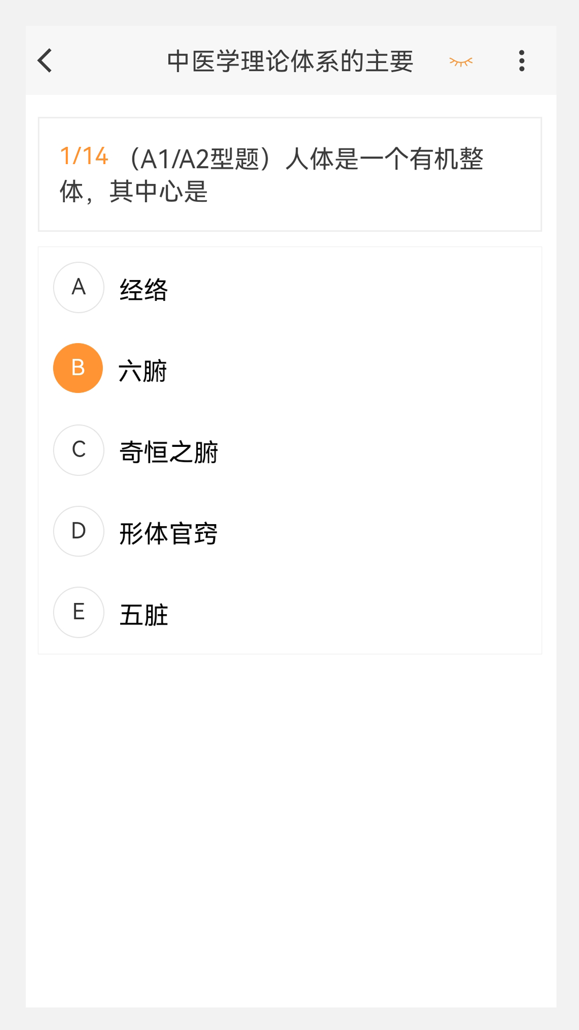Tap answer text 五脏
Screen dimensions: 579x1030
(x=144, y=615)
